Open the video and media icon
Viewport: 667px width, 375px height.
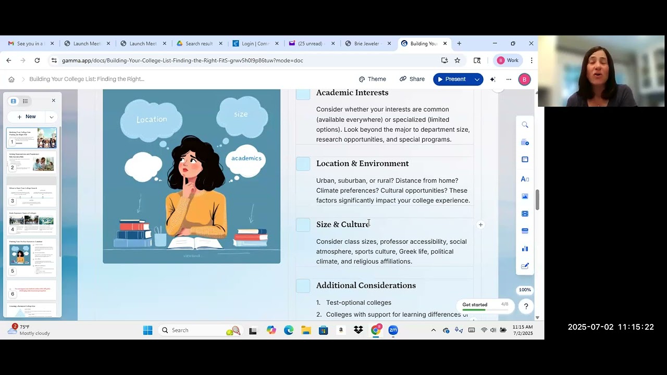(x=525, y=214)
